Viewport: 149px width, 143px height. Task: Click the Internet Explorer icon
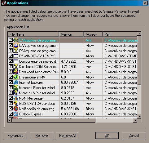[16, 82]
